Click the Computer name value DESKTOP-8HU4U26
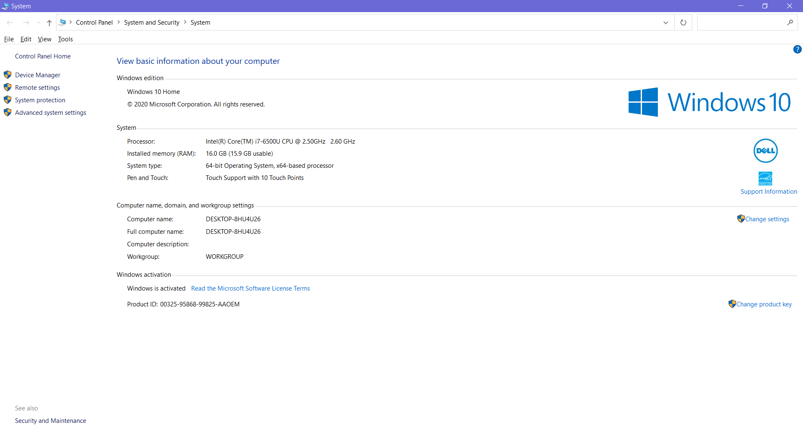 [x=233, y=219]
